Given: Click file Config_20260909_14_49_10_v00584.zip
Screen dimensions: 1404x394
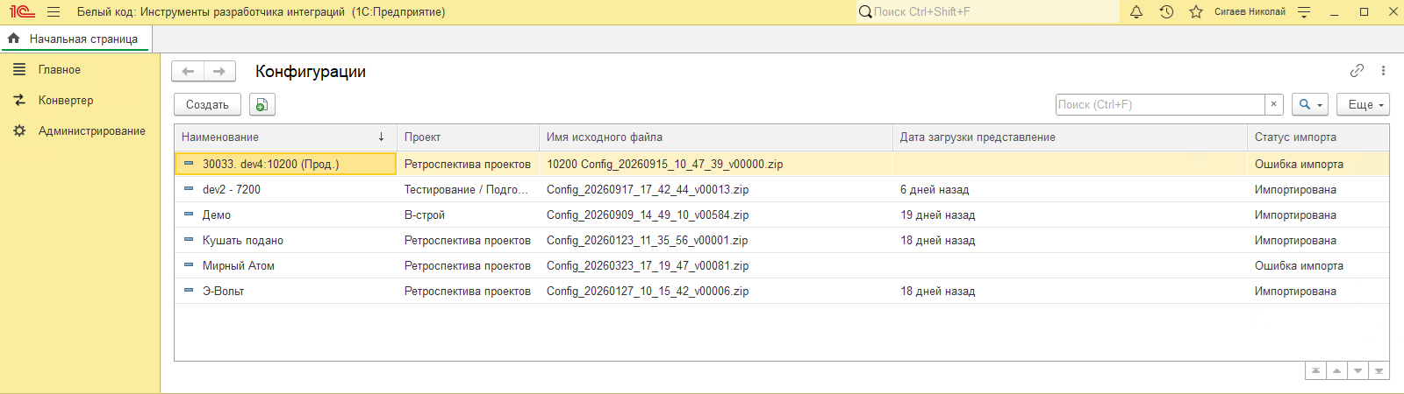Looking at the screenshot, I should [648, 215].
